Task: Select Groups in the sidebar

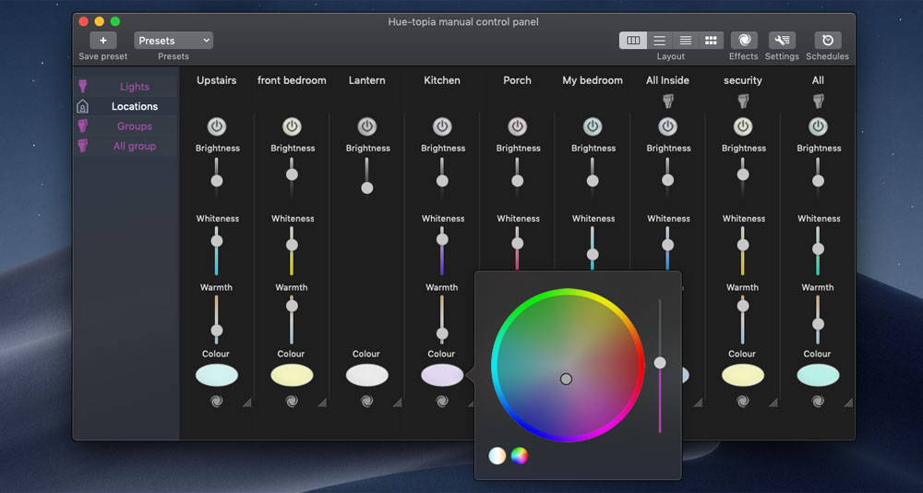Action: [x=134, y=126]
